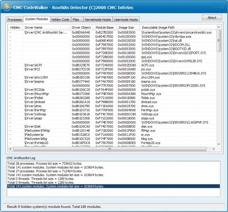Open the Usermode Hooks tab
228x212 pixels.
coord(126,20)
